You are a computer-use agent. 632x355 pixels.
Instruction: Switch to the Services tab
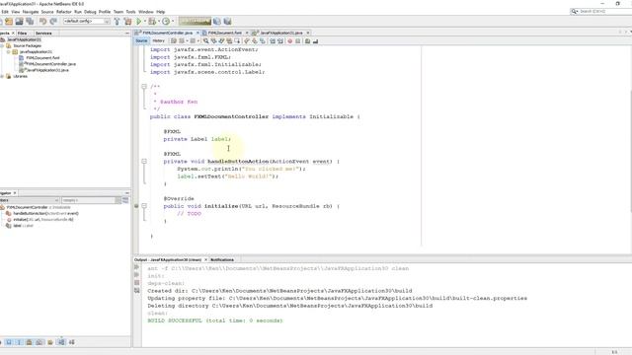pos(43,33)
